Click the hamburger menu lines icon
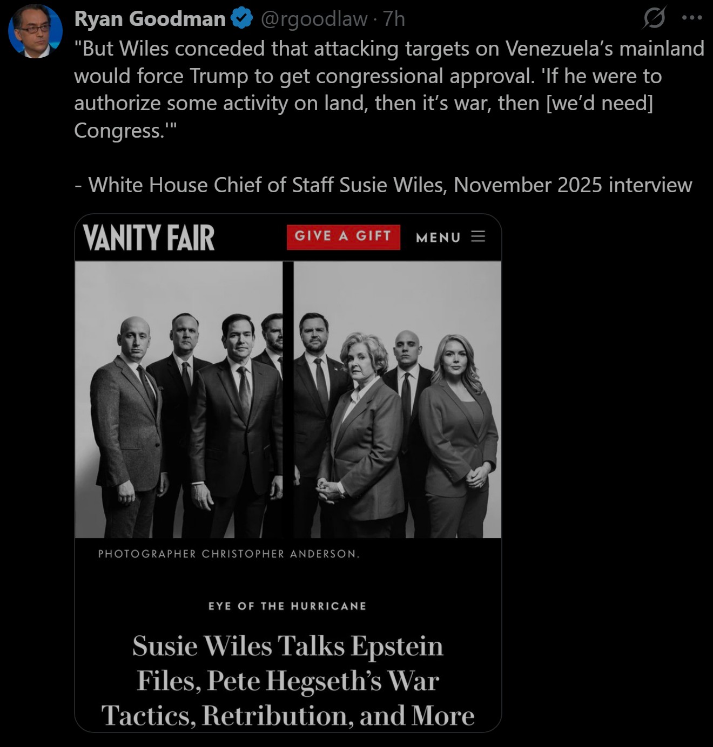 pos(478,236)
